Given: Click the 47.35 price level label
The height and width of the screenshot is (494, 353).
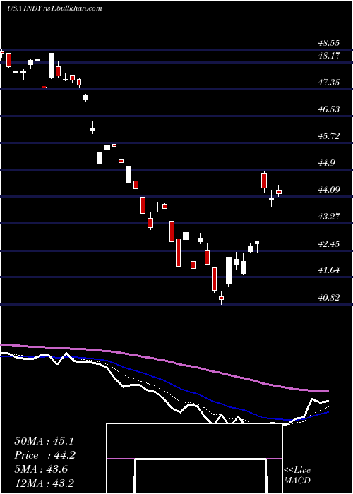Looking at the screenshot, I should tap(328, 83).
